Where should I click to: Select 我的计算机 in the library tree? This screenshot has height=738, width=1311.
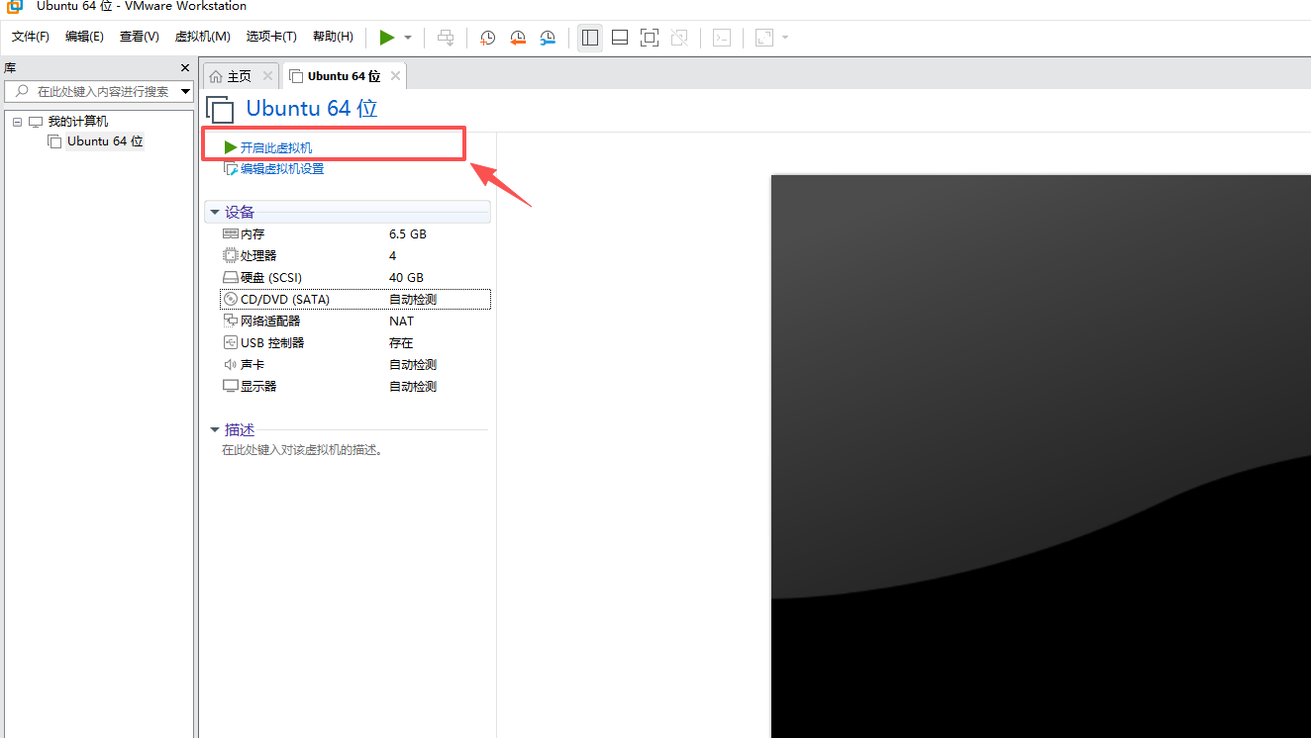tap(78, 122)
